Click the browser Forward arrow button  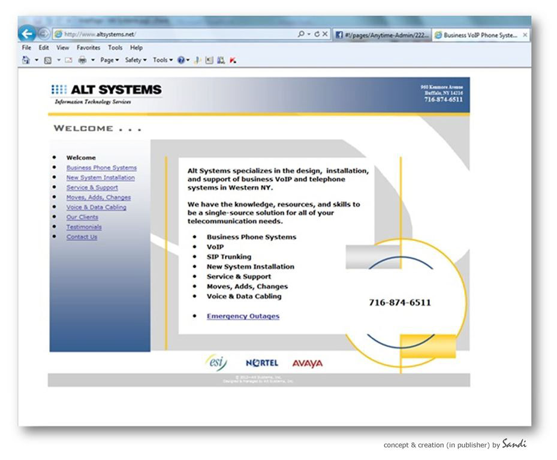point(43,34)
